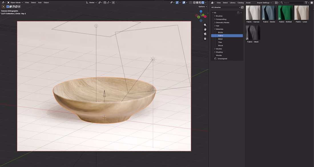Open the Import Settings popover
The image size is (314, 167).
coord(264,3)
